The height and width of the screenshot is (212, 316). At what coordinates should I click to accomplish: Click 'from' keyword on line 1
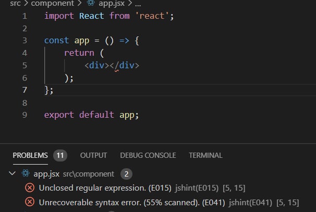[119, 16]
